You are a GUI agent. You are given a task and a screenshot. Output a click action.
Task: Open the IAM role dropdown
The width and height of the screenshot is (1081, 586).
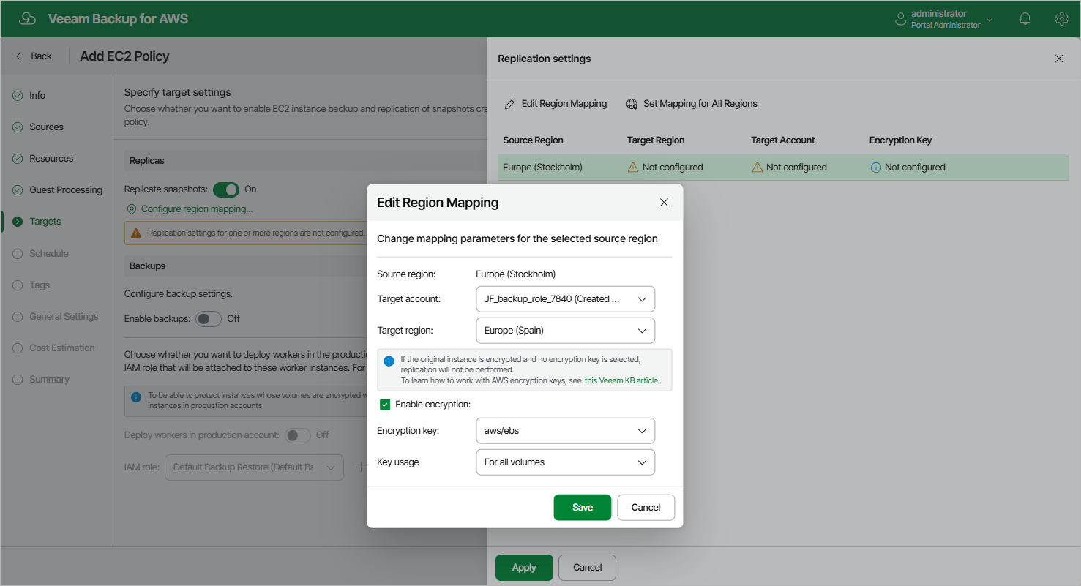click(254, 467)
